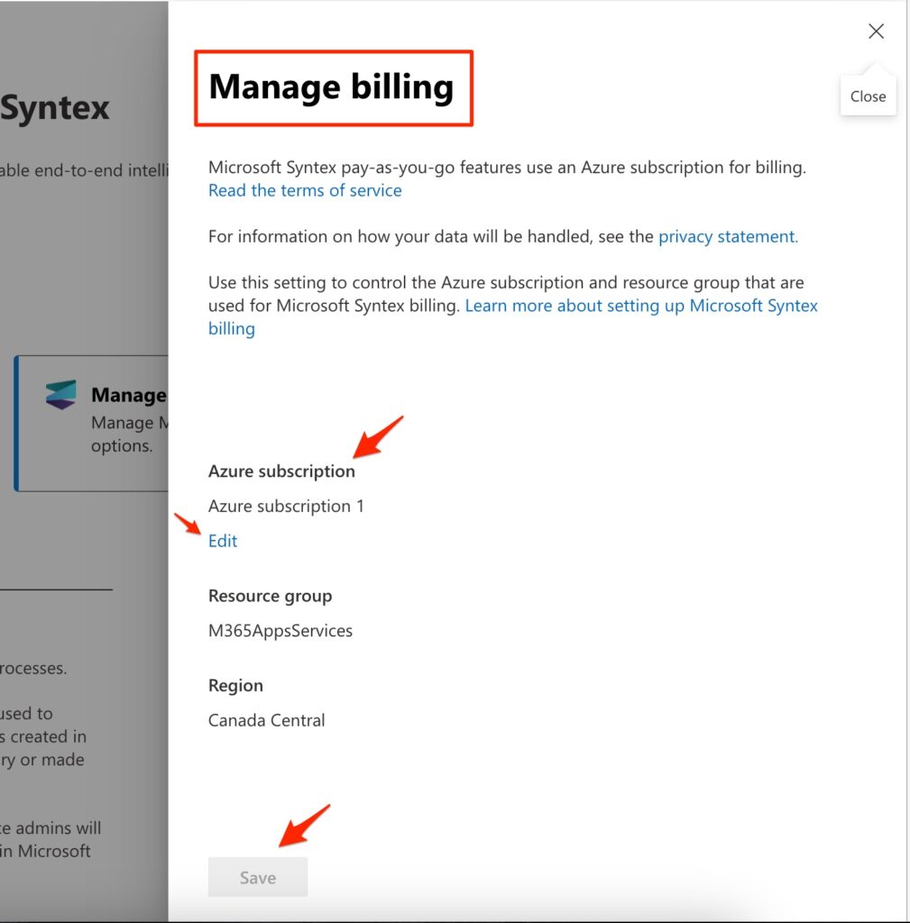Click the Close tooltip label
Viewport: 910px width, 923px height.
[868, 96]
